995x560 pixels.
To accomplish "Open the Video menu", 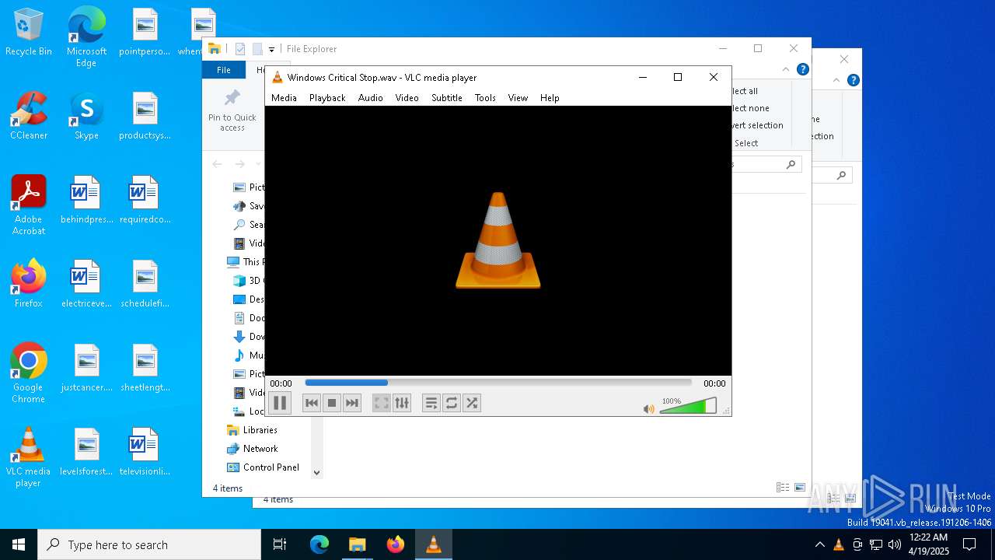I will tap(407, 98).
